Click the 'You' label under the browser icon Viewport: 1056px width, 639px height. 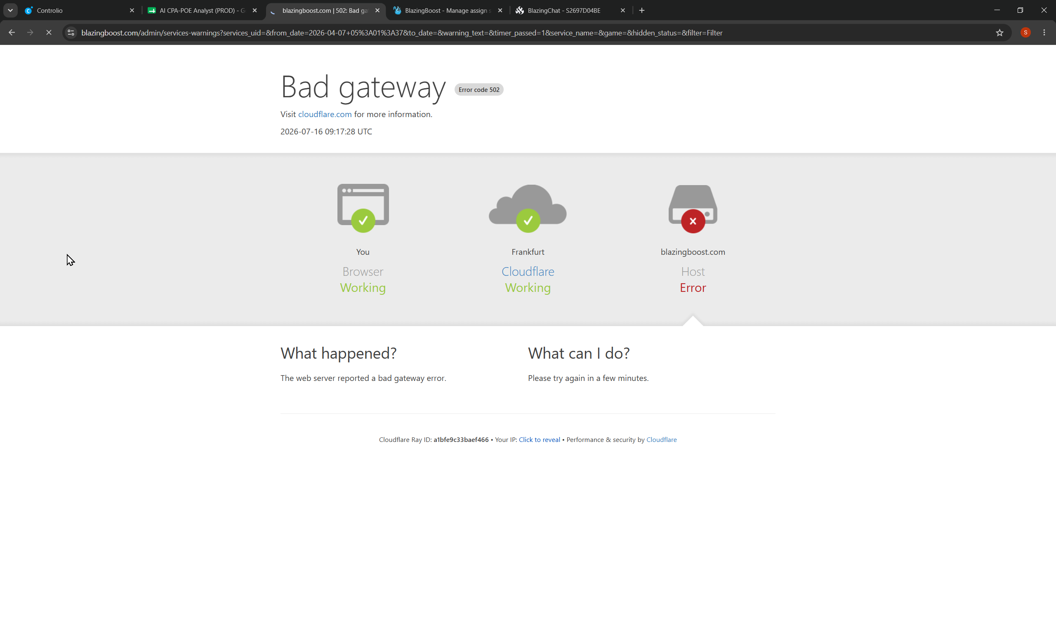[x=363, y=252]
